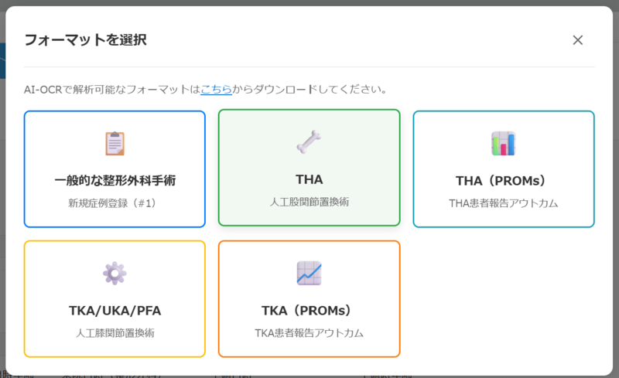
Task: Close the フォーマットを選択 dialog
Action: pos(577,40)
